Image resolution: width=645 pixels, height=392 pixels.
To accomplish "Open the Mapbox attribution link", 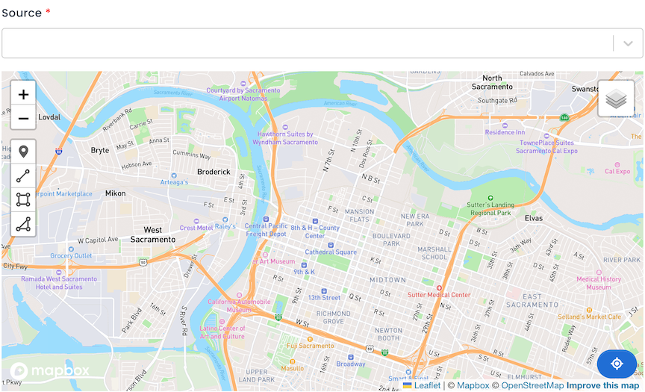I will 473,385.
